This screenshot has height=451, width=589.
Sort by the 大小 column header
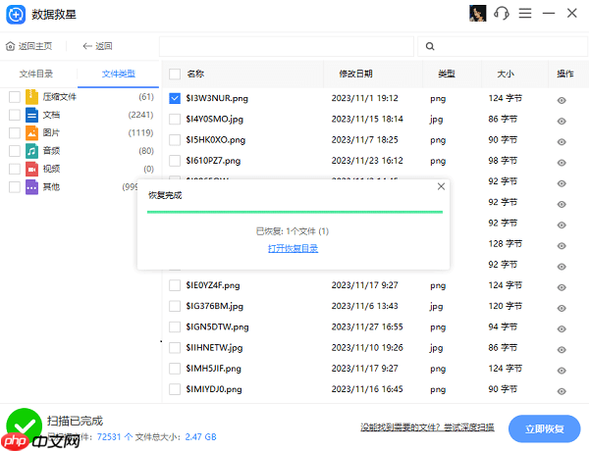[x=506, y=74]
